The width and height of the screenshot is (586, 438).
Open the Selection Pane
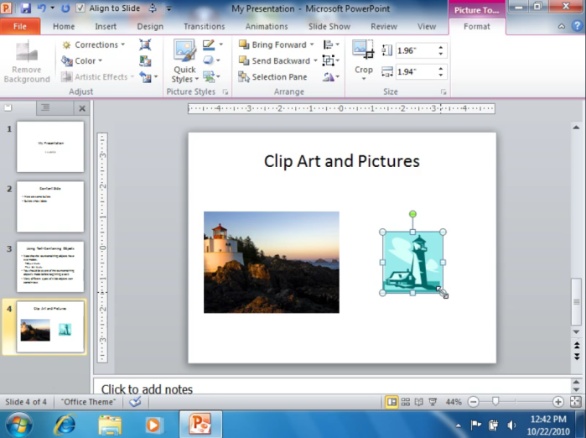[x=272, y=77]
